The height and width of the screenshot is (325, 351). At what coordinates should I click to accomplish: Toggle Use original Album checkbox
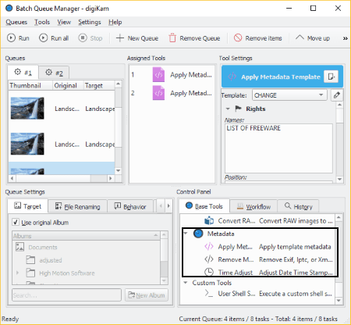(16, 222)
